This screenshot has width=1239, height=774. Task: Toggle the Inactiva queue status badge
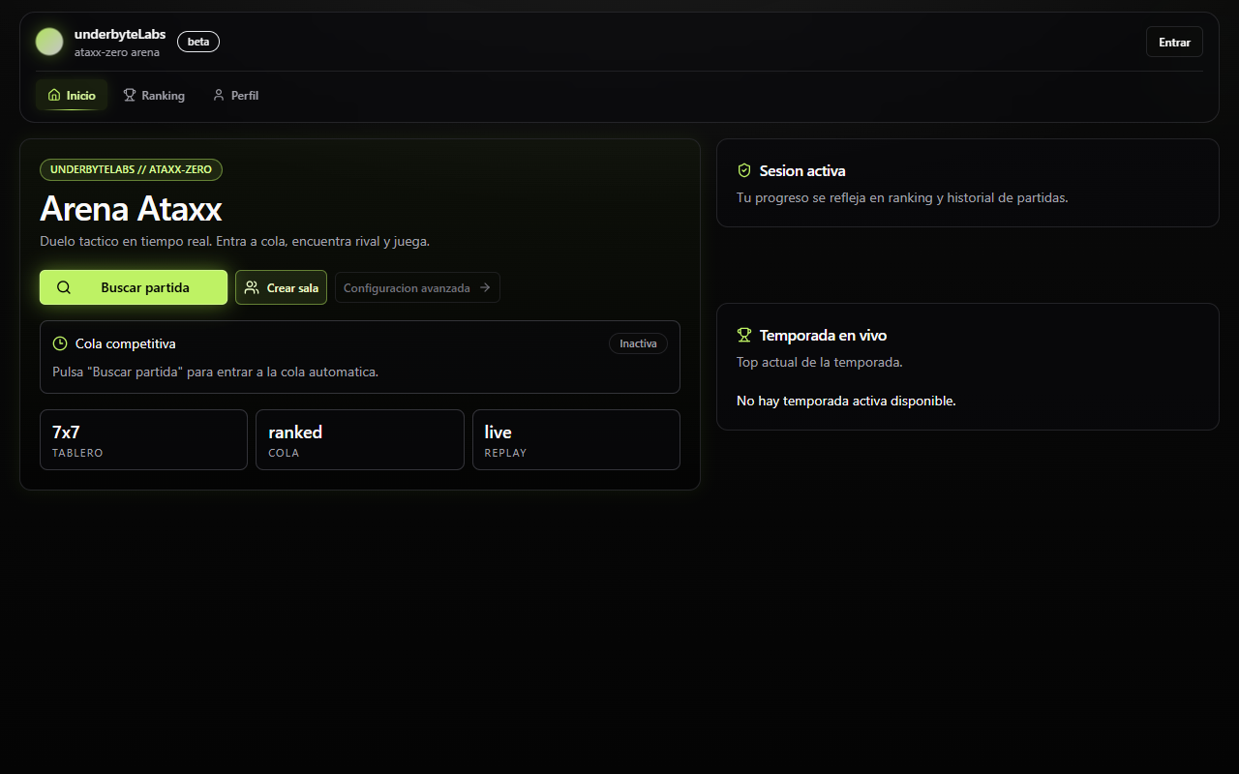point(638,343)
